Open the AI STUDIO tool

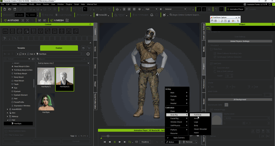pos(11,21)
